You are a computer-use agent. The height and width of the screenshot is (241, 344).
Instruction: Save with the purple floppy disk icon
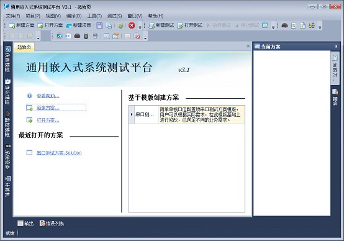point(99,25)
